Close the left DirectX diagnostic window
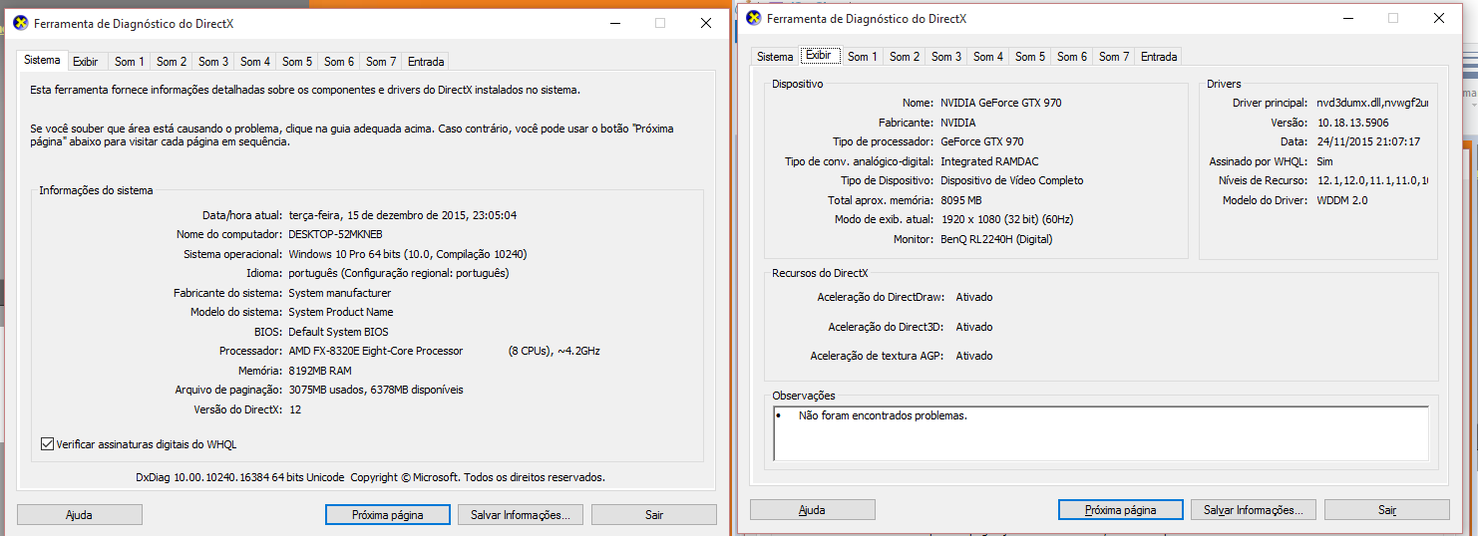The width and height of the screenshot is (1478, 536). (706, 23)
